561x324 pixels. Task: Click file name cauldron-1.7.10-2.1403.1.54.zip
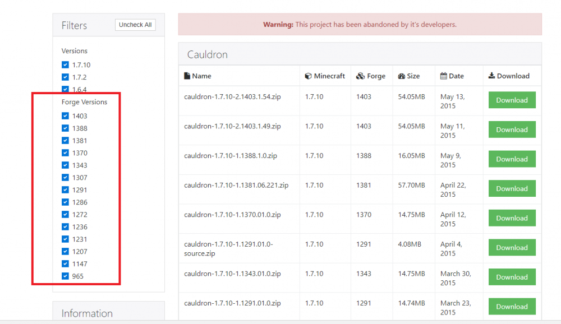[x=232, y=96]
